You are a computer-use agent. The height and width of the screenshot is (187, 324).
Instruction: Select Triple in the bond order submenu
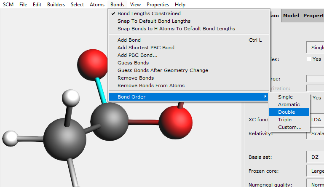tap(285, 120)
